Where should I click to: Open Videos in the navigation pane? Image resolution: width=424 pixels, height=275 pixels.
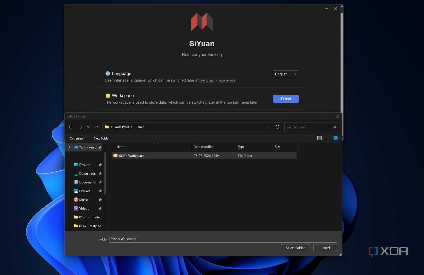point(82,208)
